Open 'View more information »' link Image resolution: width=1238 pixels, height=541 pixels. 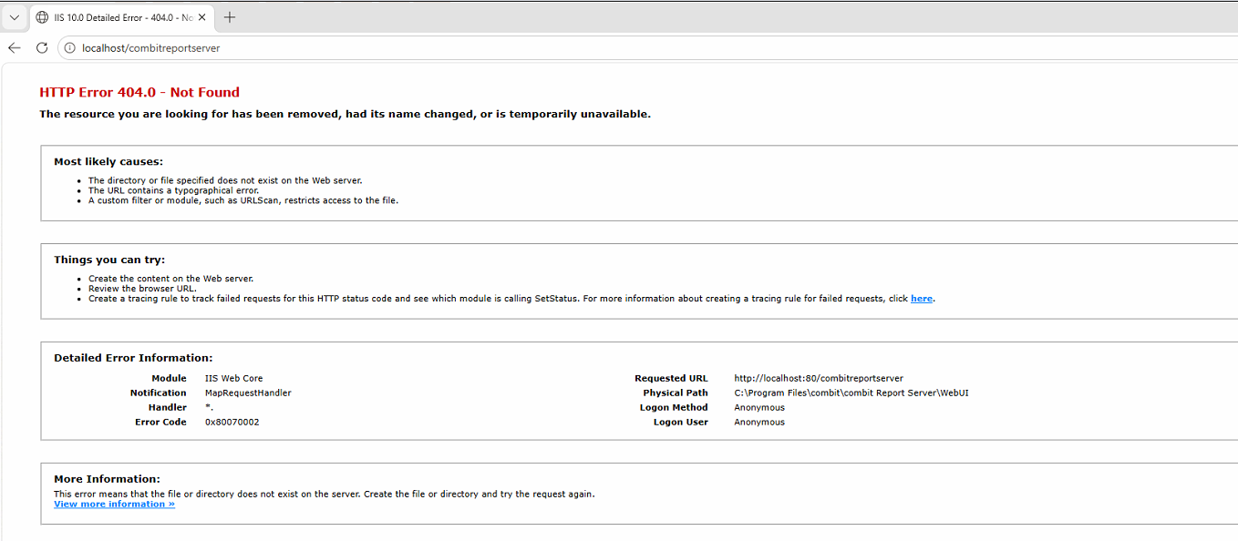click(x=114, y=505)
